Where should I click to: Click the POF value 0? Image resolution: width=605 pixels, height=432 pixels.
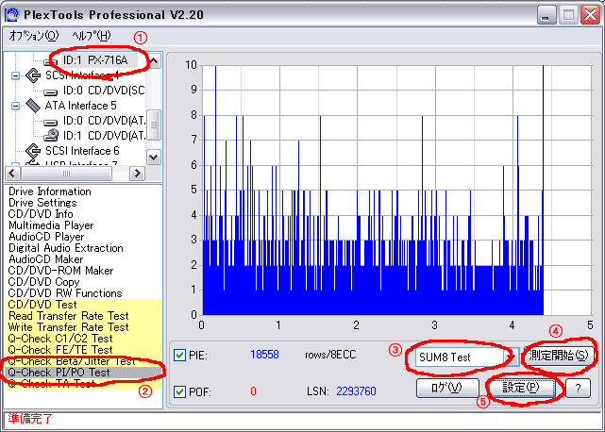[x=253, y=391]
